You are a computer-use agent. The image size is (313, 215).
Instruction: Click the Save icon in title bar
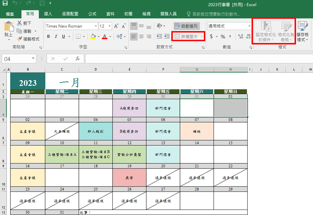coord(5,4)
